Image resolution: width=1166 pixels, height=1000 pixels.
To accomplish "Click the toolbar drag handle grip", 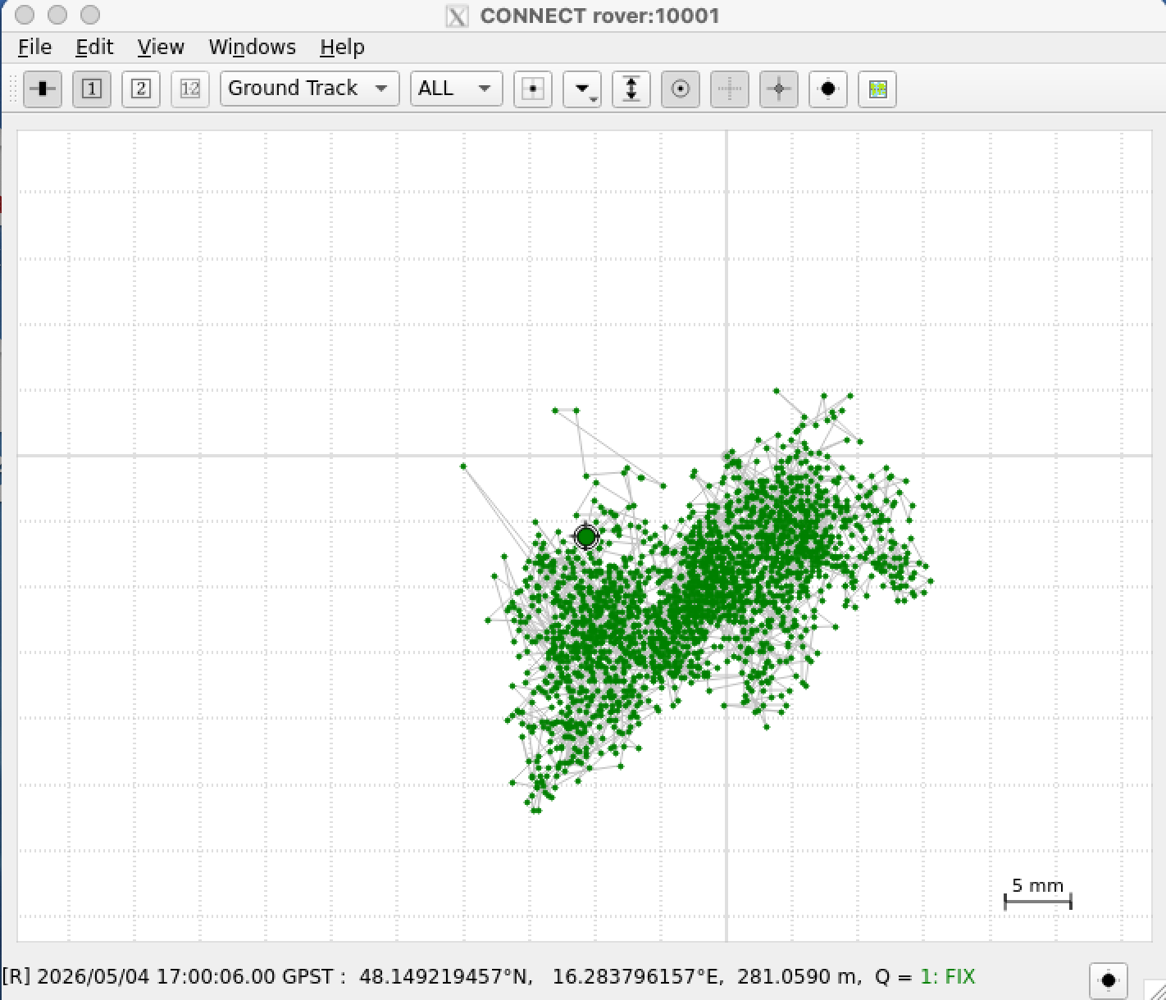I will click(12, 89).
